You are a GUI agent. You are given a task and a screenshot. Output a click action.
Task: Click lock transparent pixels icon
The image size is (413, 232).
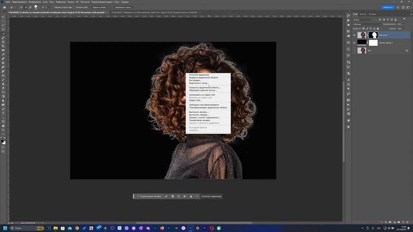(x=364, y=28)
